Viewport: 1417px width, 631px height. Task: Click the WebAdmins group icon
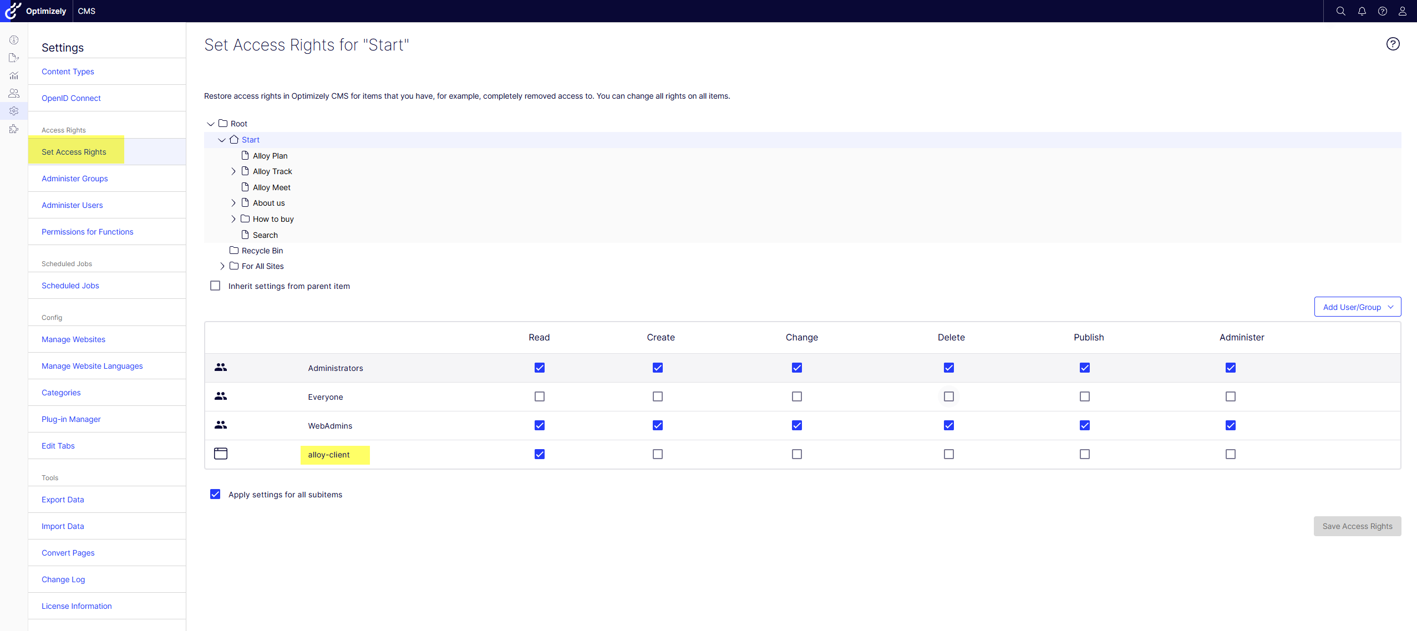pyautogui.click(x=221, y=425)
